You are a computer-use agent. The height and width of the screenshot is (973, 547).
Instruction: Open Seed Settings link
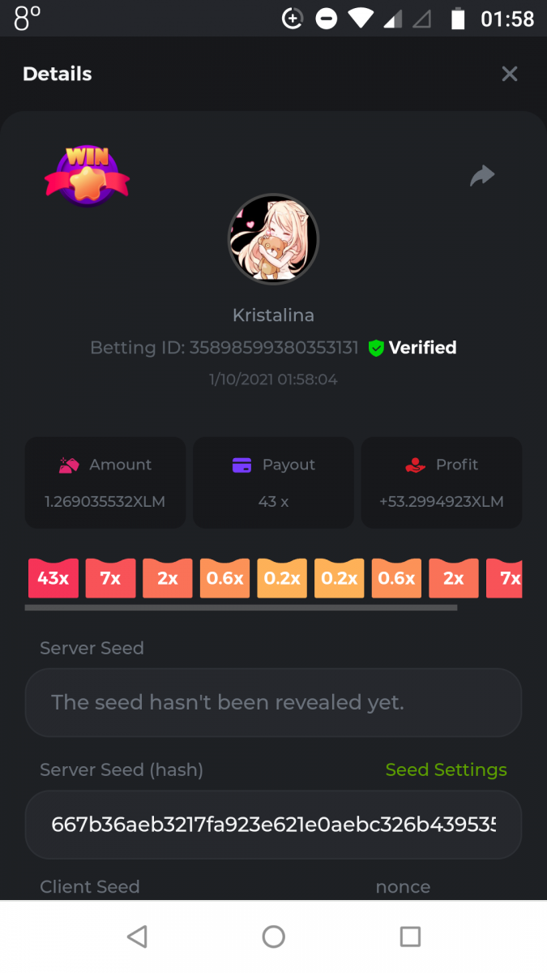(447, 769)
